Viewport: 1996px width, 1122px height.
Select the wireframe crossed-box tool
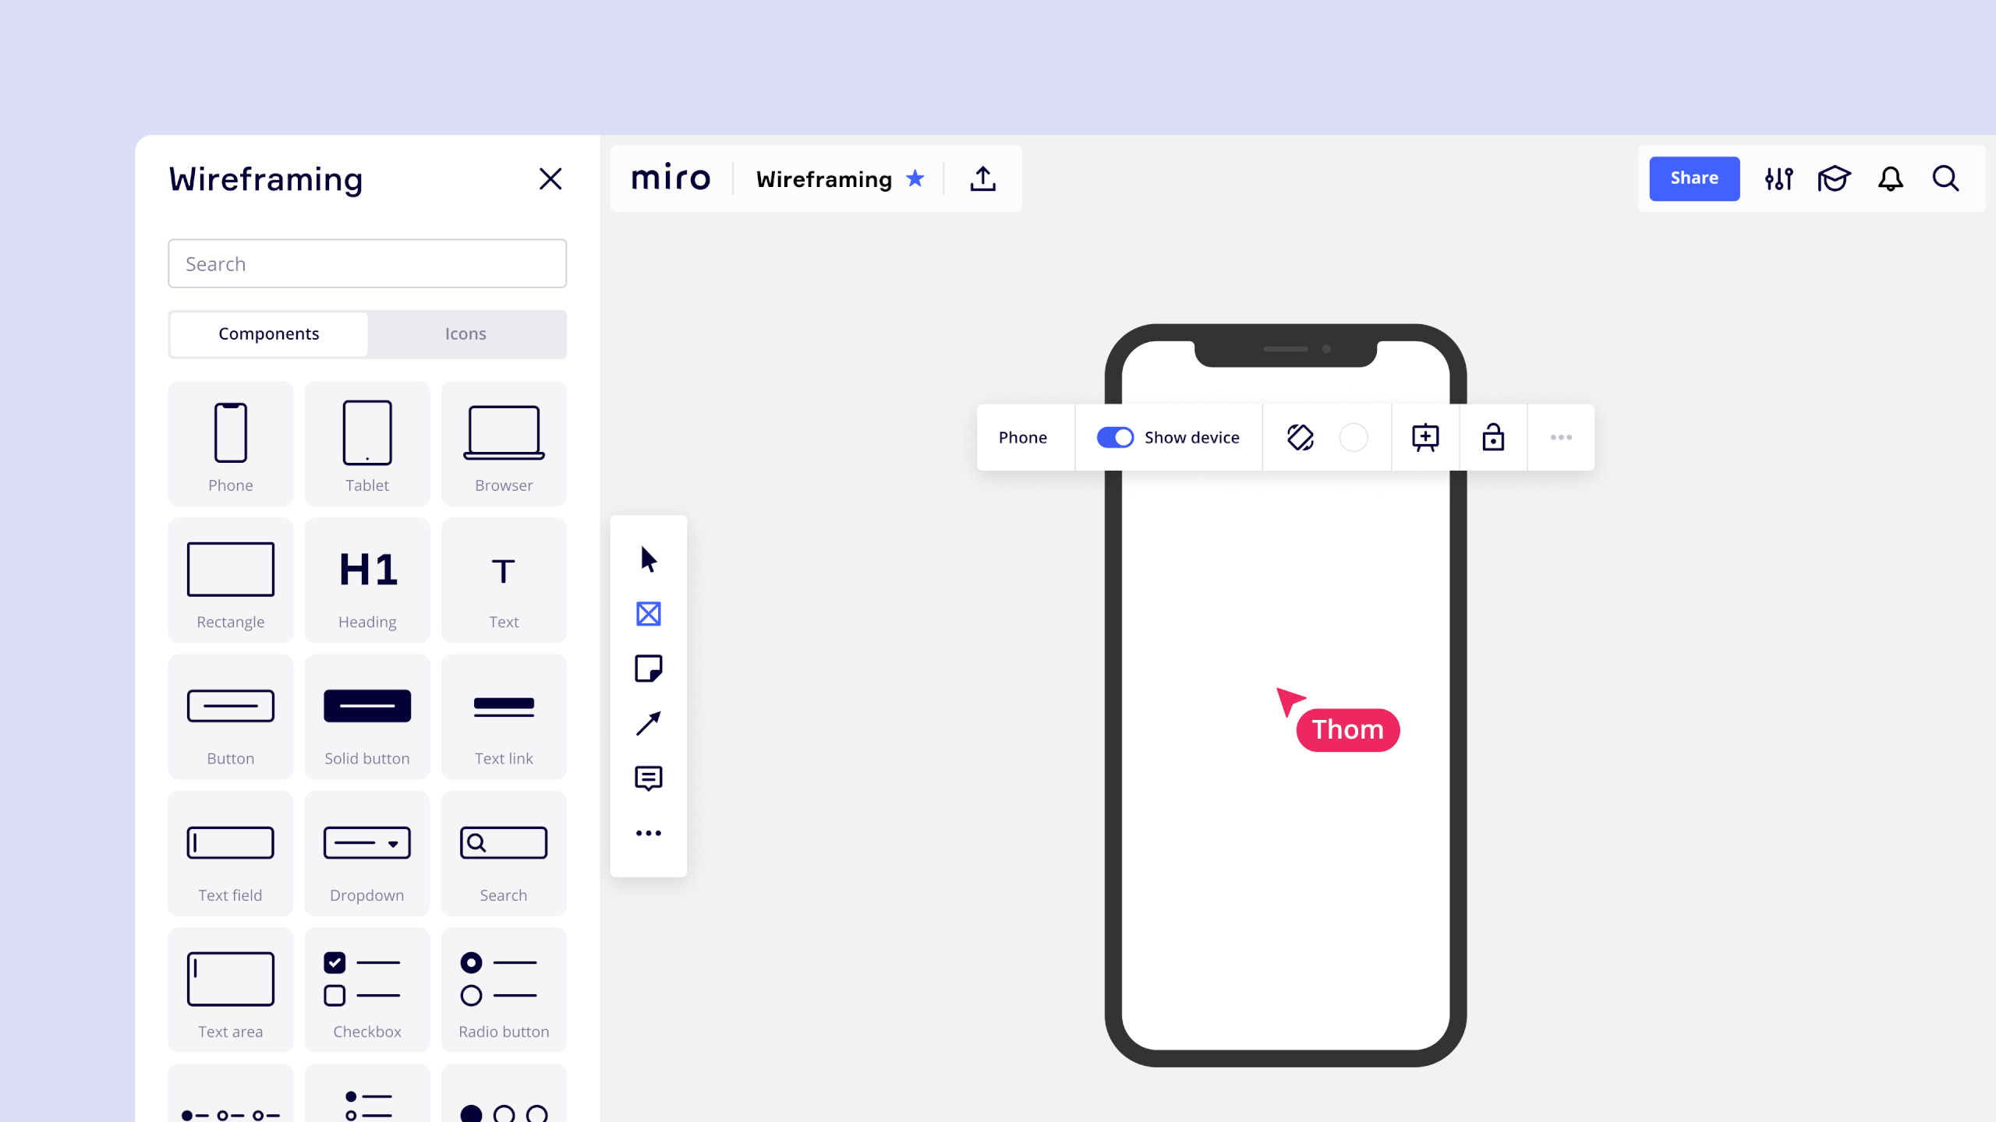click(649, 614)
